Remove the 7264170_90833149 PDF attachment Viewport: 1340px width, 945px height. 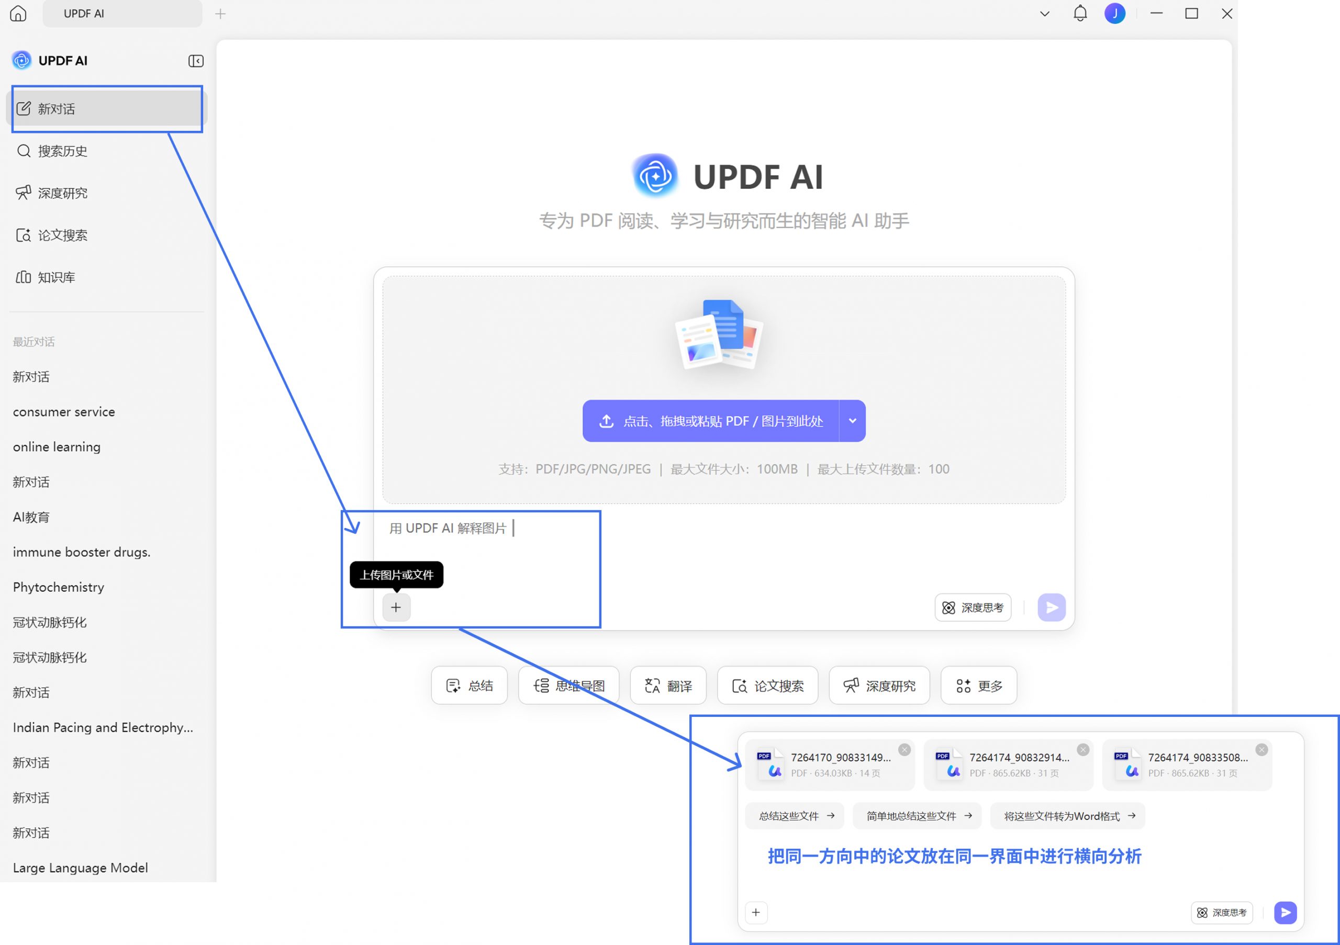click(904, 750)
